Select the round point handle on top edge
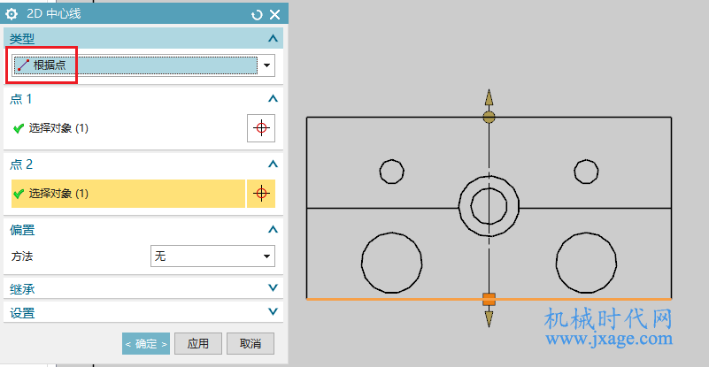709x367 pixels. [489, 117]
